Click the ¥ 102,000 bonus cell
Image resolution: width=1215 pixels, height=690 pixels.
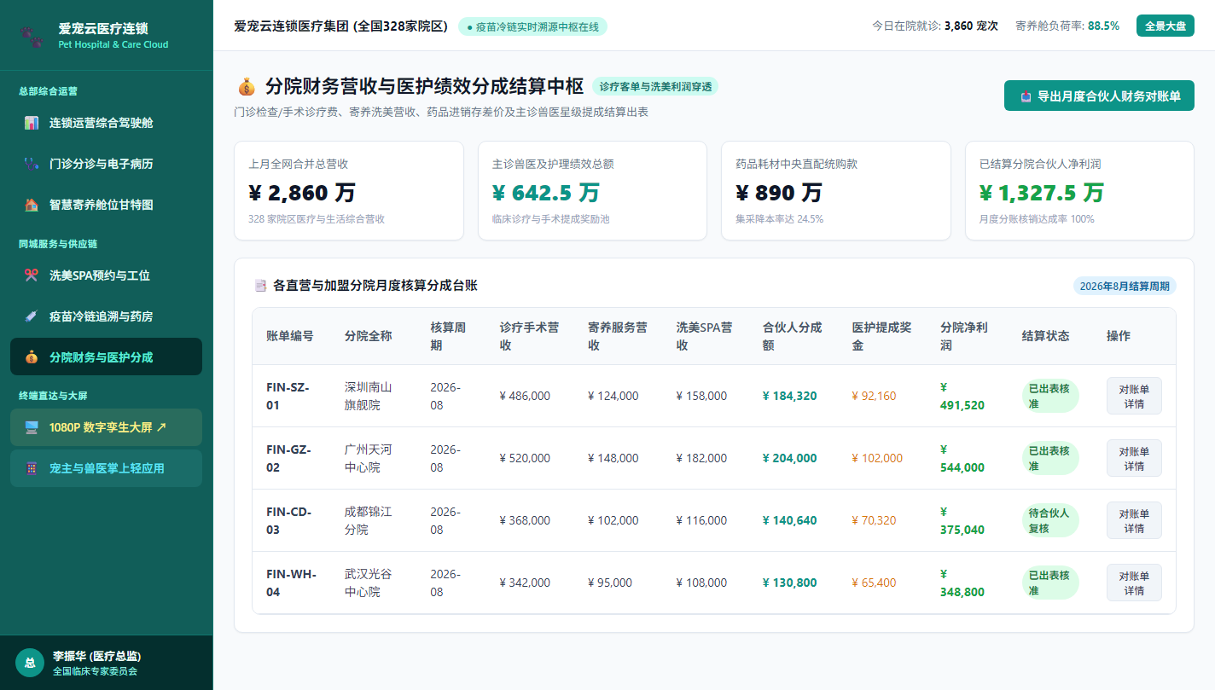pos(877,458)
